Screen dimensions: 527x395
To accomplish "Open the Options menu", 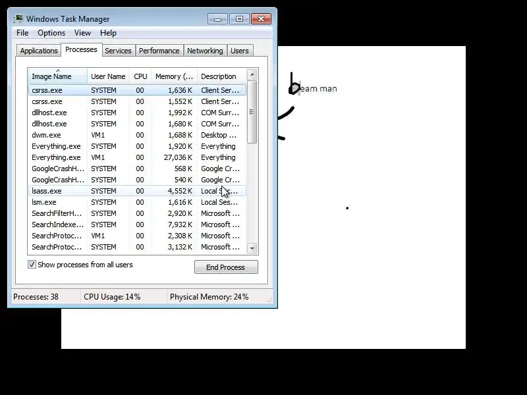I will tap(51, 33).
